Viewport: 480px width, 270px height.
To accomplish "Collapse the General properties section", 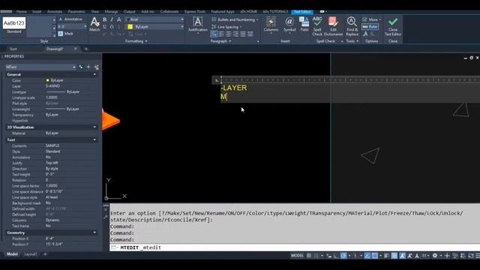I will (94, 75).
